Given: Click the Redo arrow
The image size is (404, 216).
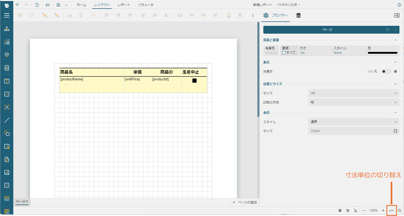Looking at the screenshot, I should click(x=26, y=5).
